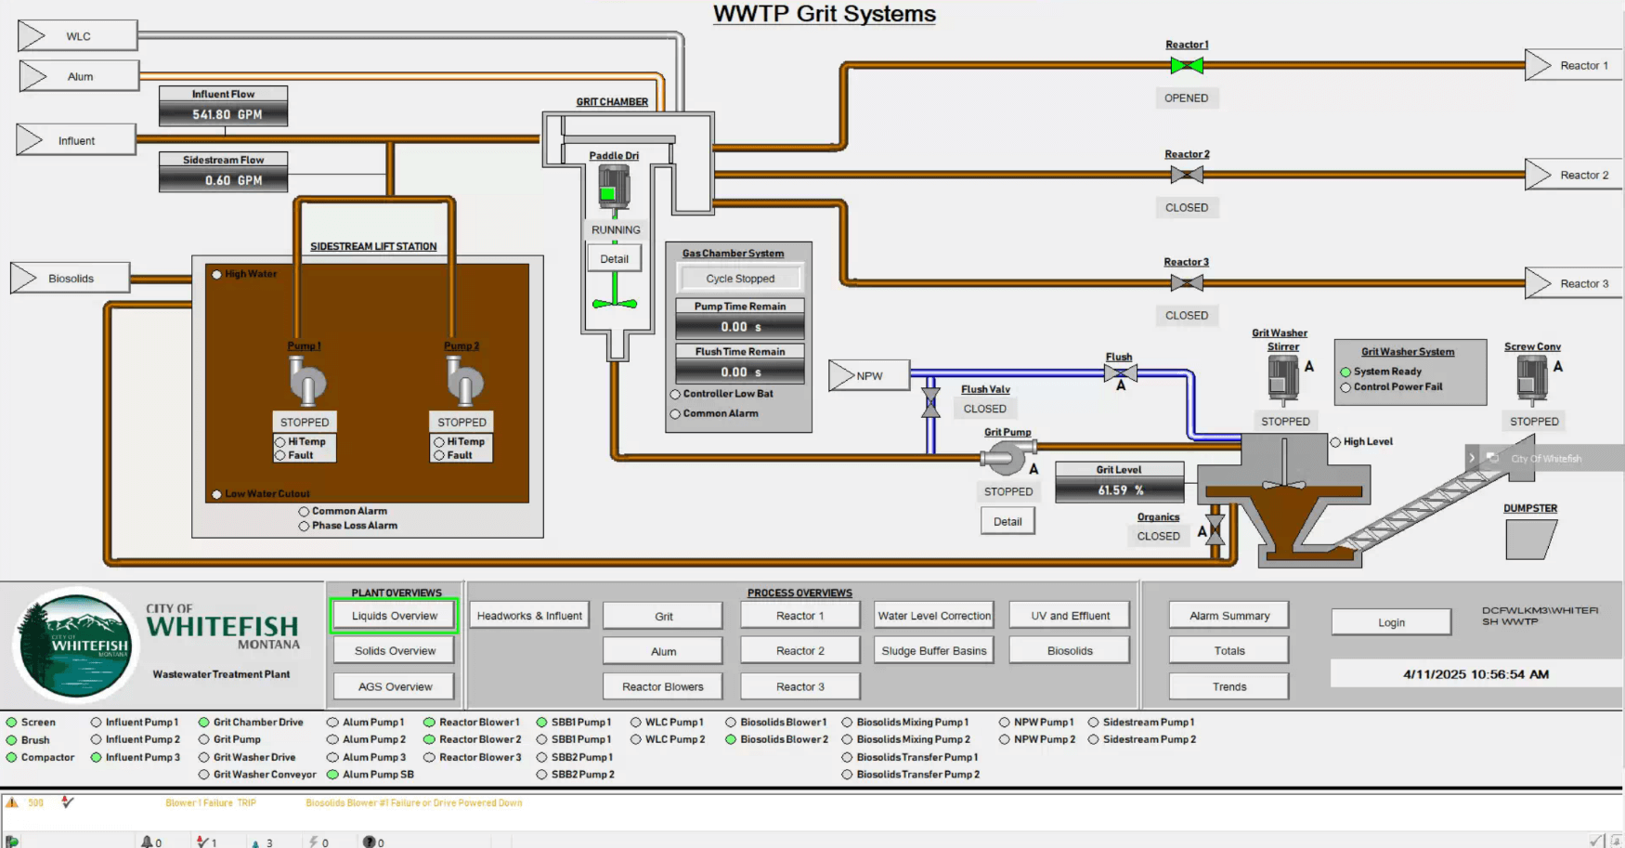Image resolution: width=1625 pixels, height=848 pixels.
Task: Click the Reactor 3 valve icon
Action: (1187, 283)
